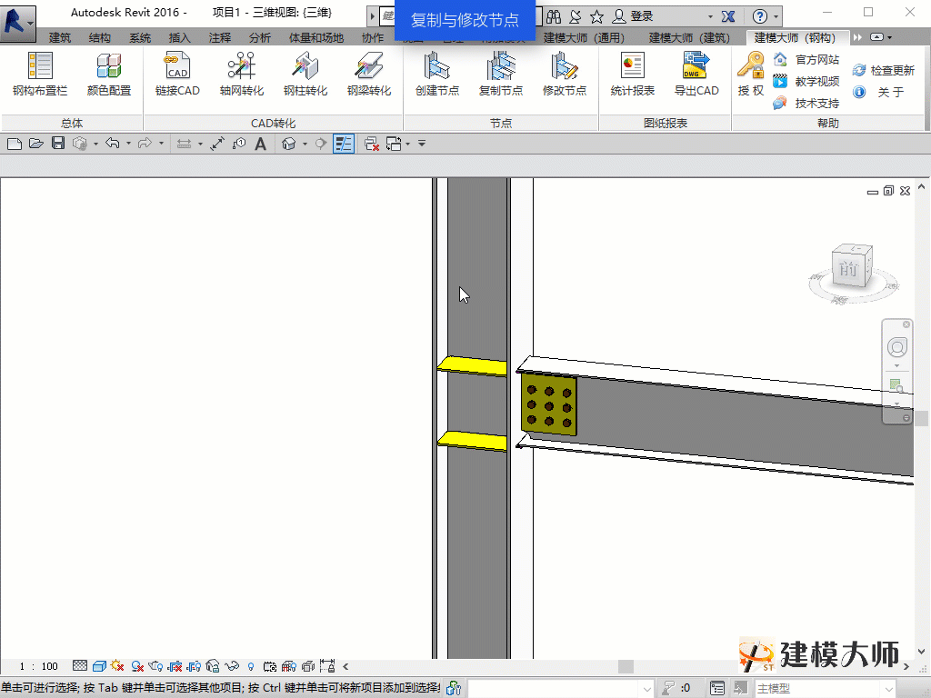Open 颜色配置 color configuration

pyautogui.click(x=109, y=75)
